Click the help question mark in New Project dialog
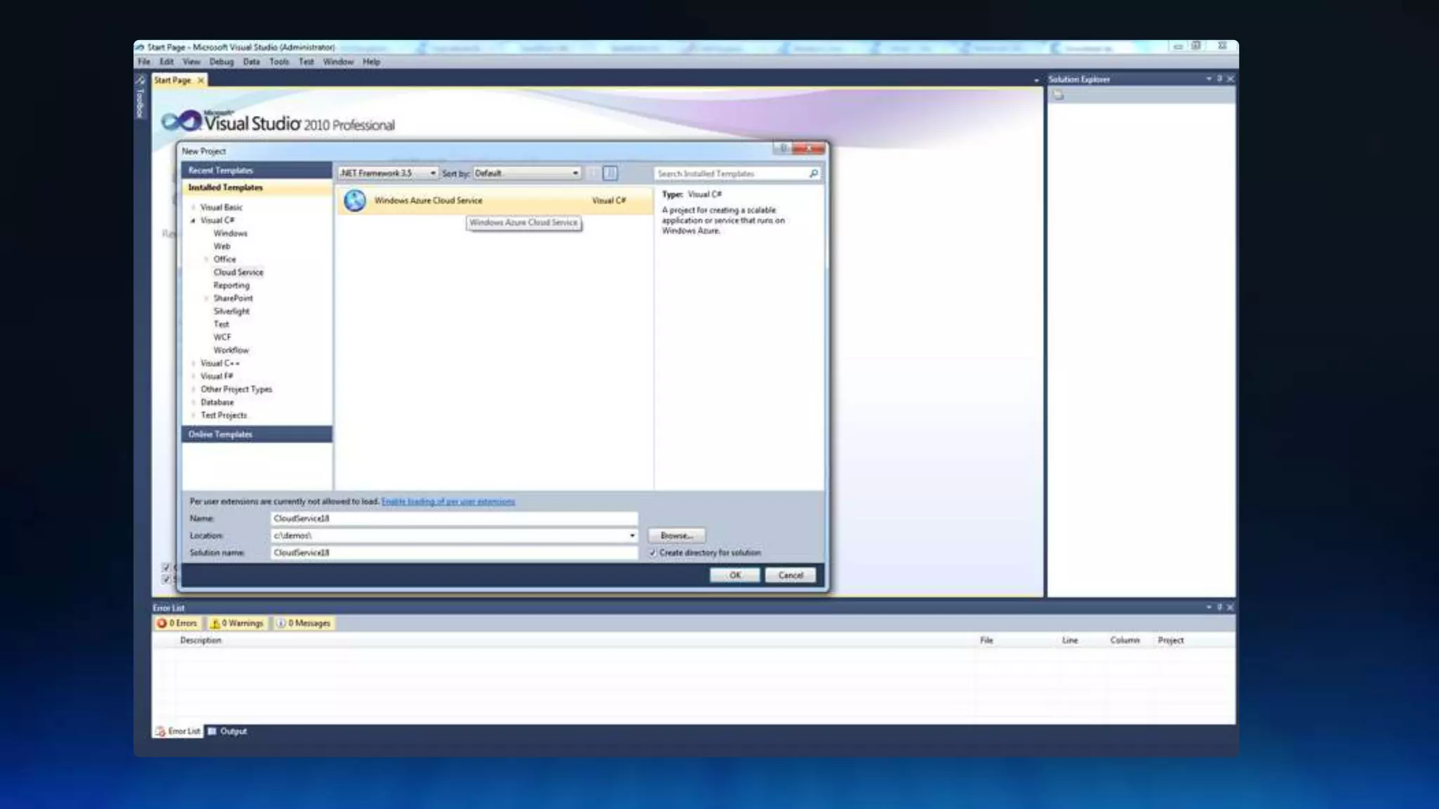This screenshot has width=1439, height=809. click(x=783, y=149)
